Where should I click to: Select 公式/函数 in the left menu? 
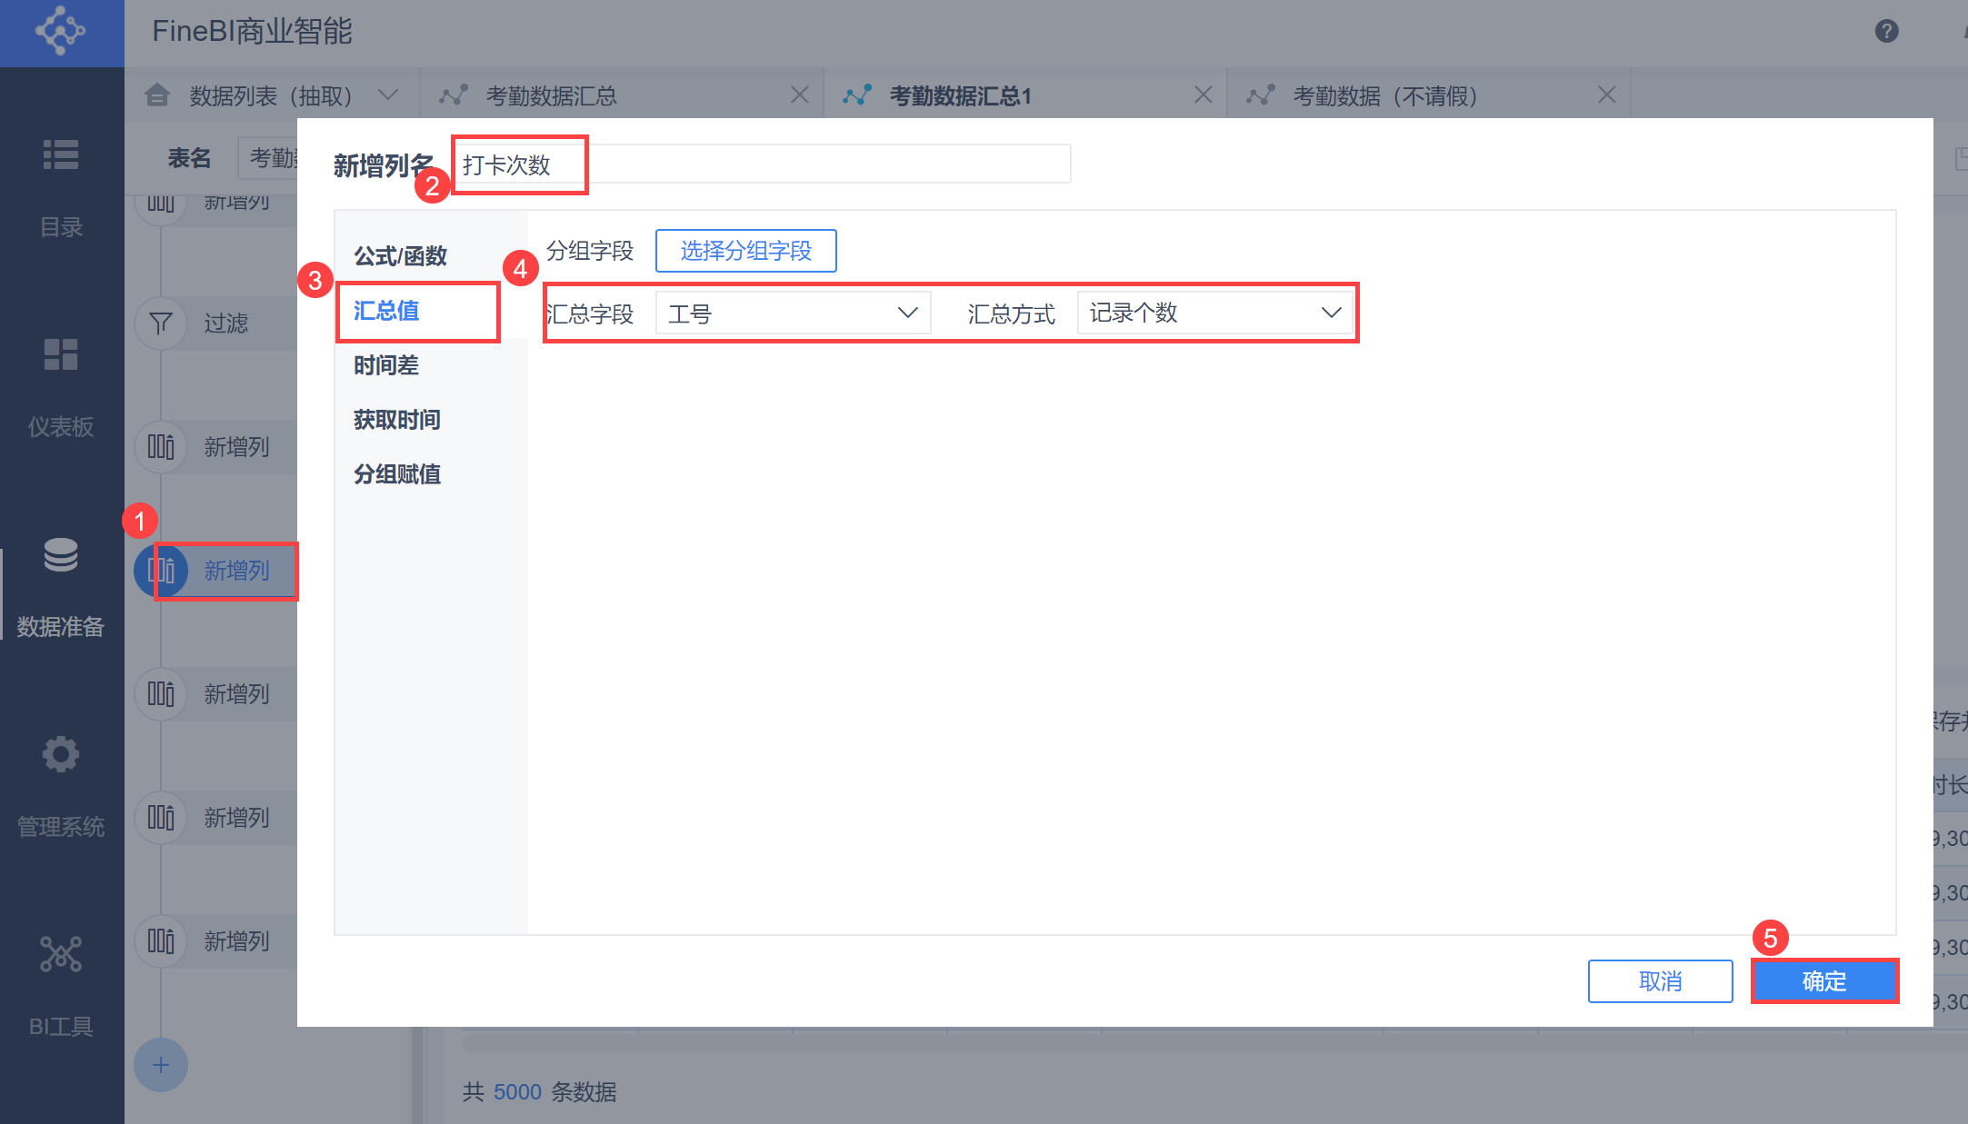click(400, 256)
